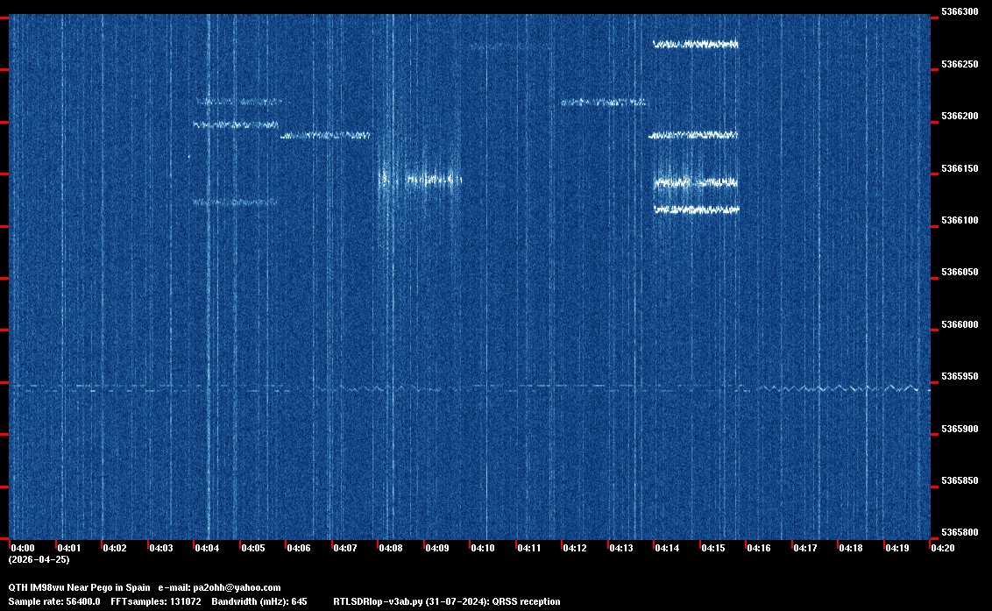Click the 04:05 time axis label
992x611 pixels.
(252, 548)
